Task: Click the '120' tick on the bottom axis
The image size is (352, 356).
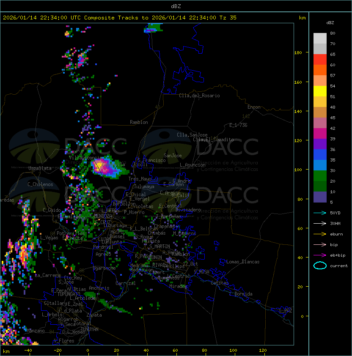Action: pyautogui.click(x=263, y=351)
